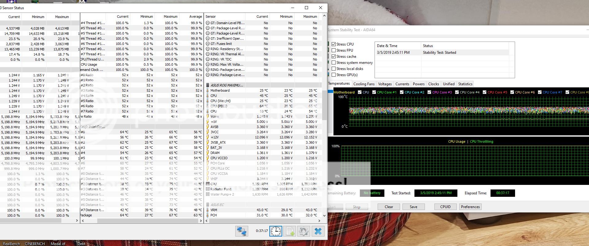This screenshot has width=589, height=246.
Task: Open the CINEBENCH desktop shortcut
Action: pyautogui.click(x=35, y=244)
